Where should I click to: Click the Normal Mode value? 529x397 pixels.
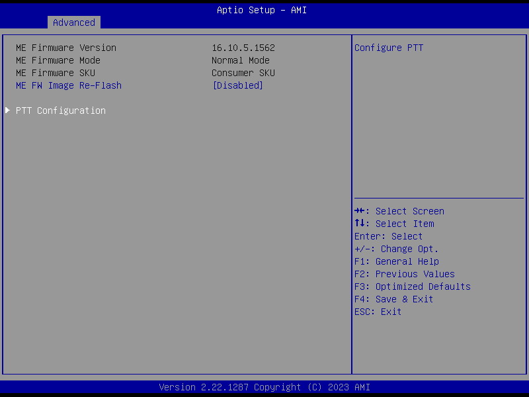[x=241, y=60]
